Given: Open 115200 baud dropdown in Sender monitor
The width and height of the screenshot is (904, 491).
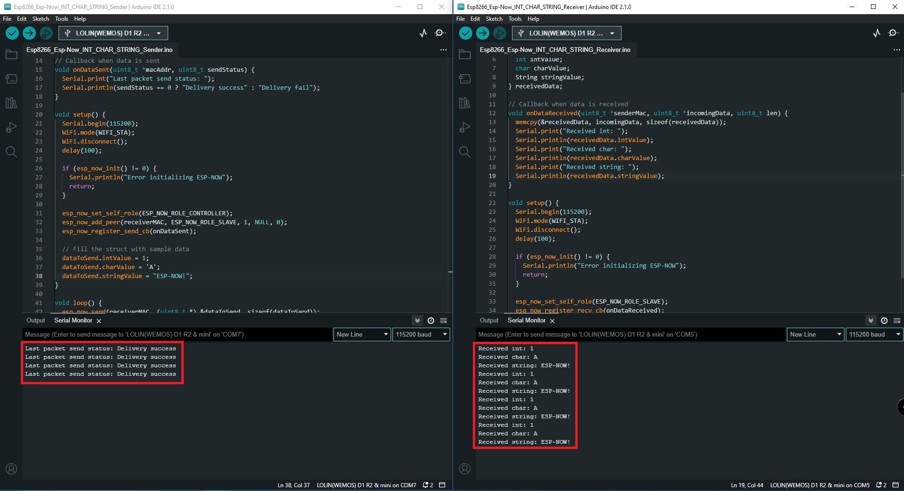Looking at the screenshot, I should (x=421, y=334).
